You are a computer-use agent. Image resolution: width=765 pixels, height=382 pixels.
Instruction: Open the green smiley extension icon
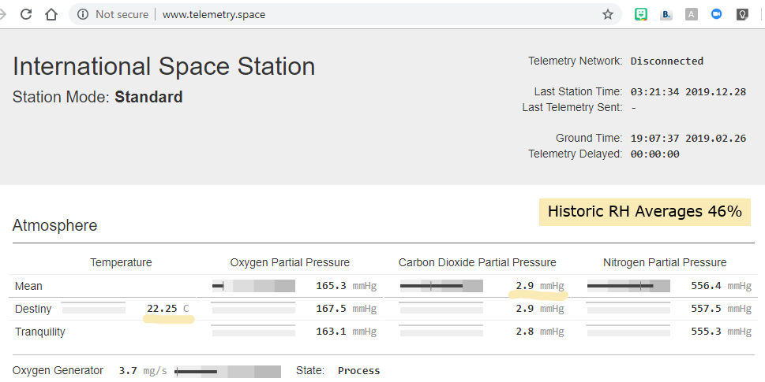[640, 14]
